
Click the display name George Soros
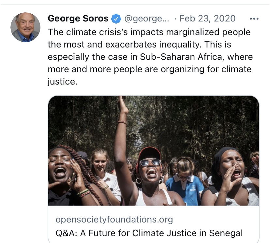pos(78,19)
